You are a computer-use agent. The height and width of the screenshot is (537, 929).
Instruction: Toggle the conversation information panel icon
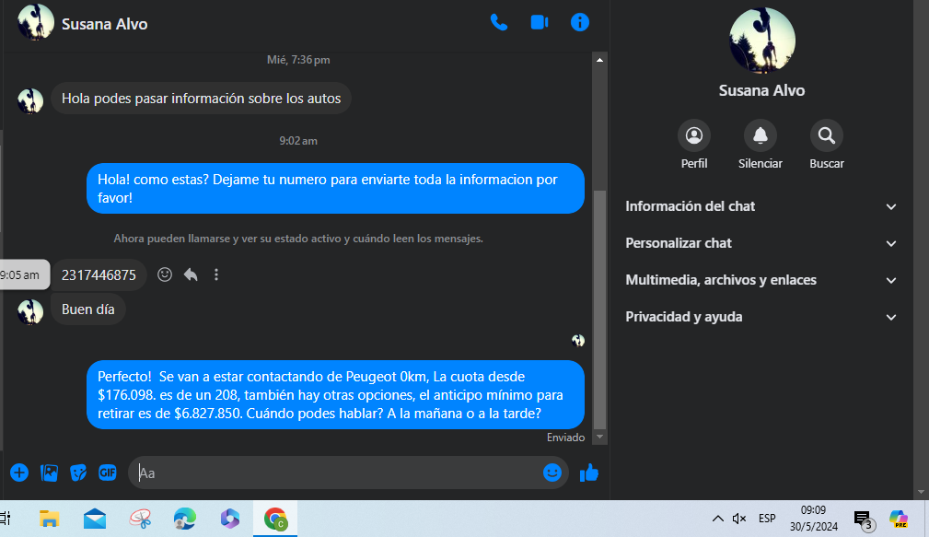580,23
